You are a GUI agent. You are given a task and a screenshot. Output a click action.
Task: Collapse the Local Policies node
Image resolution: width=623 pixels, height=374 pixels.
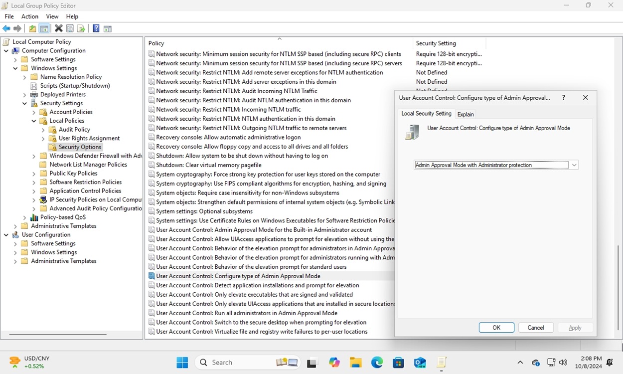pos(33,120)
